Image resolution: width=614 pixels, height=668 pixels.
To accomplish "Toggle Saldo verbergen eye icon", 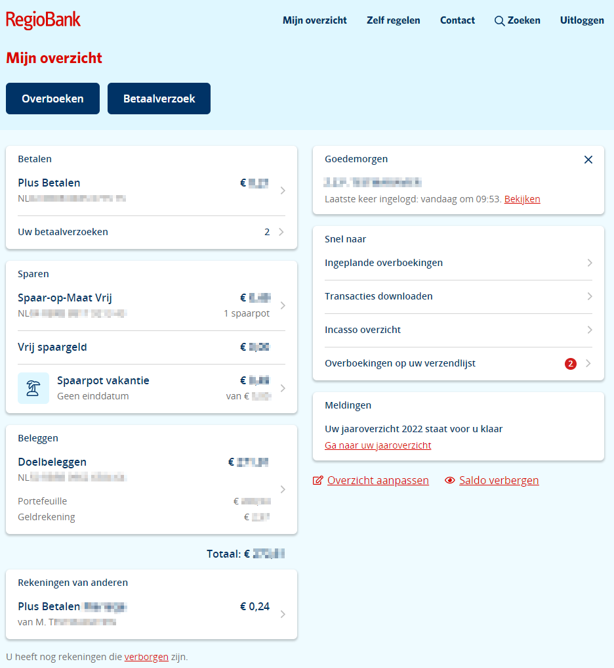I will (x=450, y=481).
